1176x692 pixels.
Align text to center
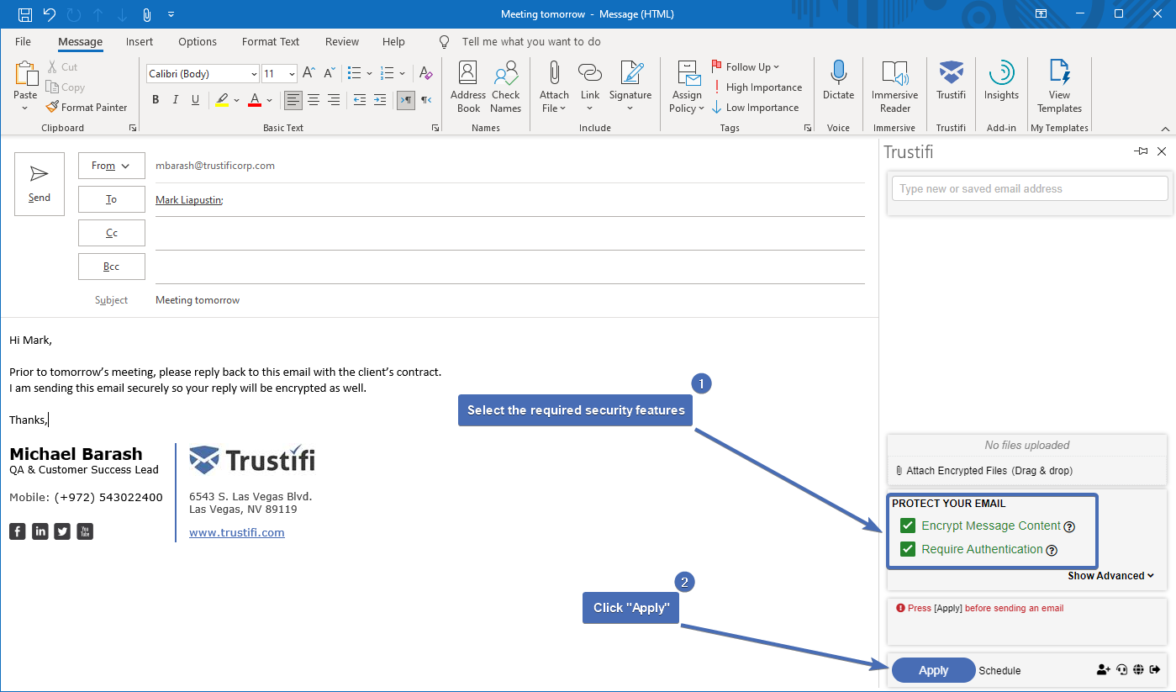(x=314, y=100)
